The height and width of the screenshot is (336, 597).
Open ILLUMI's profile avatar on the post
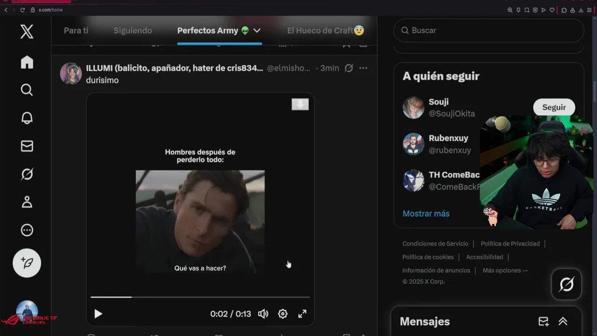[71, 73]
